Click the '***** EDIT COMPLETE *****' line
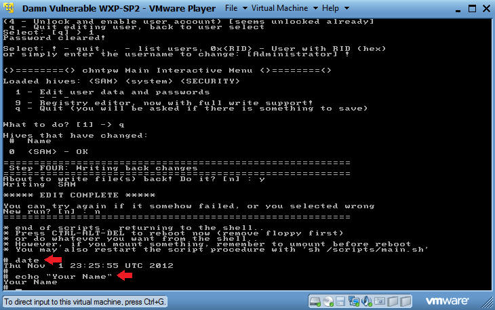This screenshot has height=310, width=495. coord(79,195)
